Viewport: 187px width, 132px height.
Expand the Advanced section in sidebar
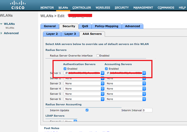pos(2,33)
